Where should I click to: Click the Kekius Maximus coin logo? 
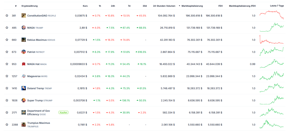(24, 40)
